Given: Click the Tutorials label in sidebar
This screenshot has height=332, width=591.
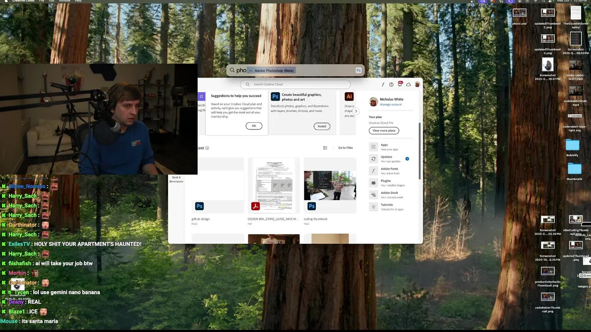Looking at the screenshot, I should [387, 205].
